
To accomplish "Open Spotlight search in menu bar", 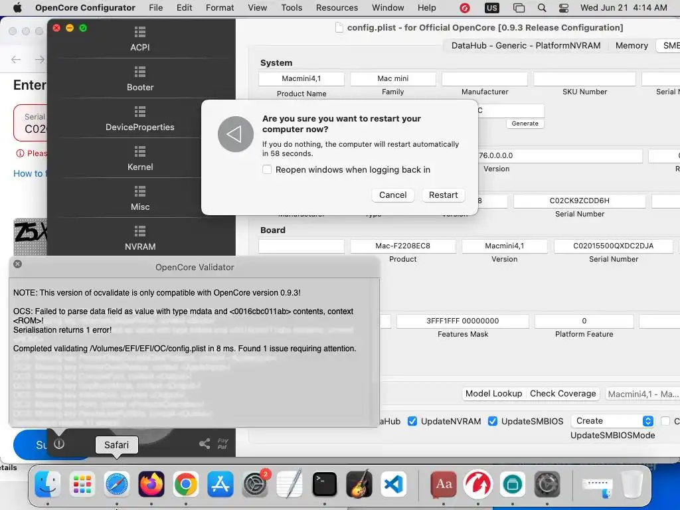I will coord(542,8).
